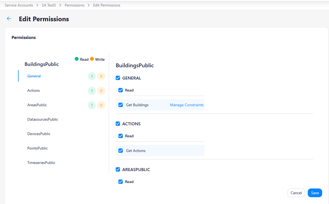The width and height of the screenshot is (329, 204).
Task: Click the green read count badge for Actions
Action: [92, 91]
